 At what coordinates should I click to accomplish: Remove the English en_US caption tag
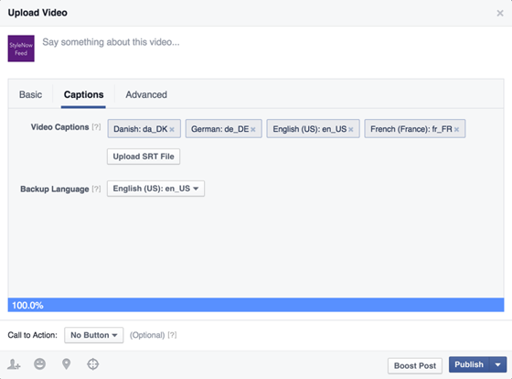click(x=351, y=129)
